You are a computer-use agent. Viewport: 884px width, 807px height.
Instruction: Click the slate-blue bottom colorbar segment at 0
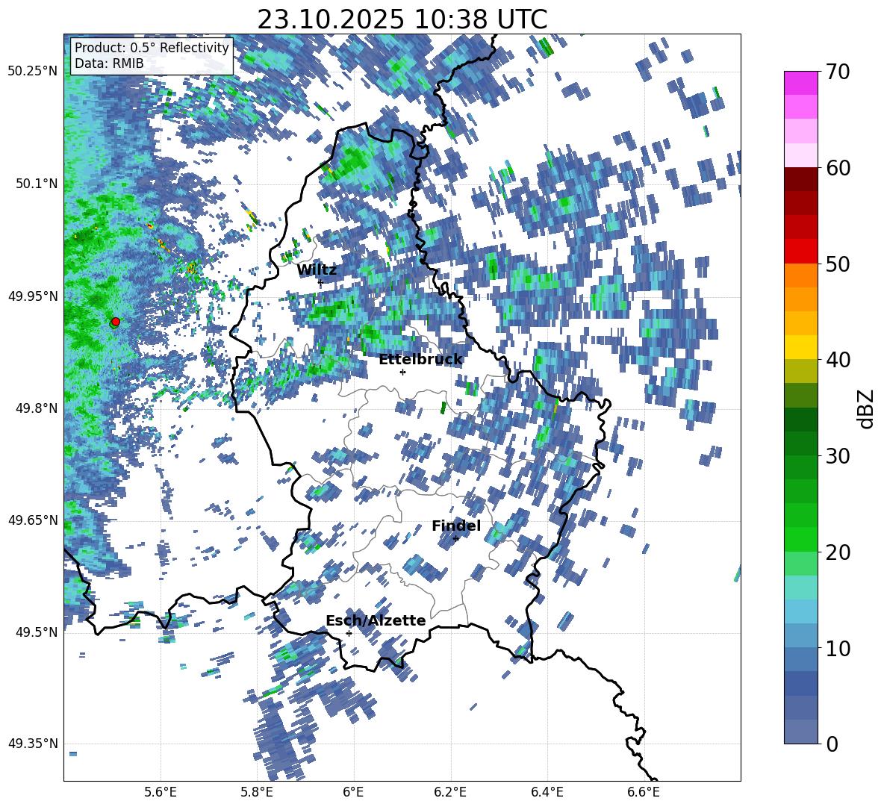point(800,732)
